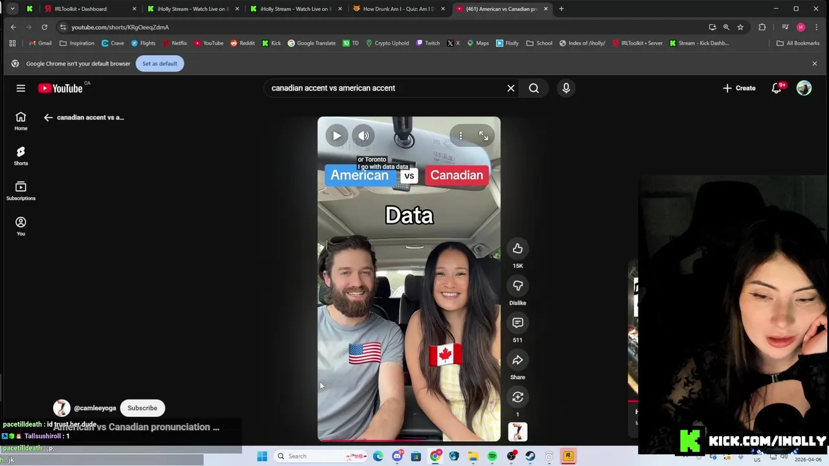Open YouTube notifications bell
The width and height of the screenshot is (829, 466).
(777, 88)
